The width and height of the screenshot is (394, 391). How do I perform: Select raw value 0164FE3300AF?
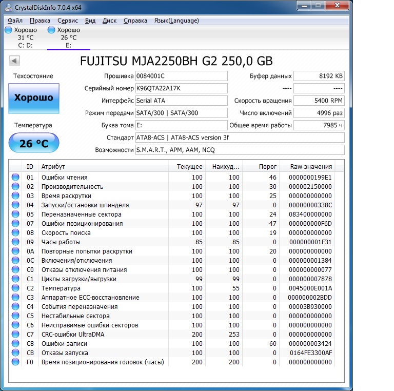311,353
